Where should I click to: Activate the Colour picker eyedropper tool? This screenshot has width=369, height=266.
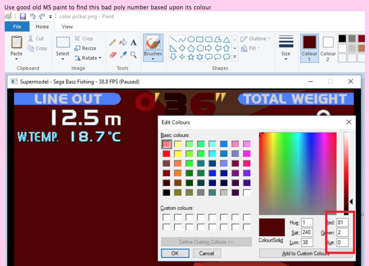pyautogui.click(x=123, y=55)
